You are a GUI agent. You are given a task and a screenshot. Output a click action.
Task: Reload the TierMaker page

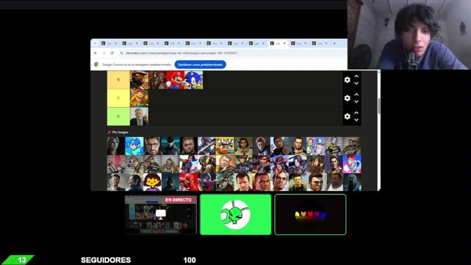tap(112, 53)
